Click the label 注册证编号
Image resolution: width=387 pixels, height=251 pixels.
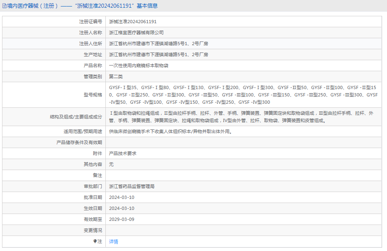91,22
